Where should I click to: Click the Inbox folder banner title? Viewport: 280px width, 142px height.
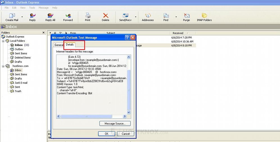(x=12, y=27)
